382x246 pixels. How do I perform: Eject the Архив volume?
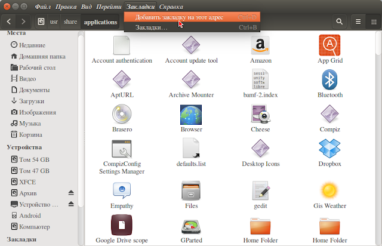[71, 193]
